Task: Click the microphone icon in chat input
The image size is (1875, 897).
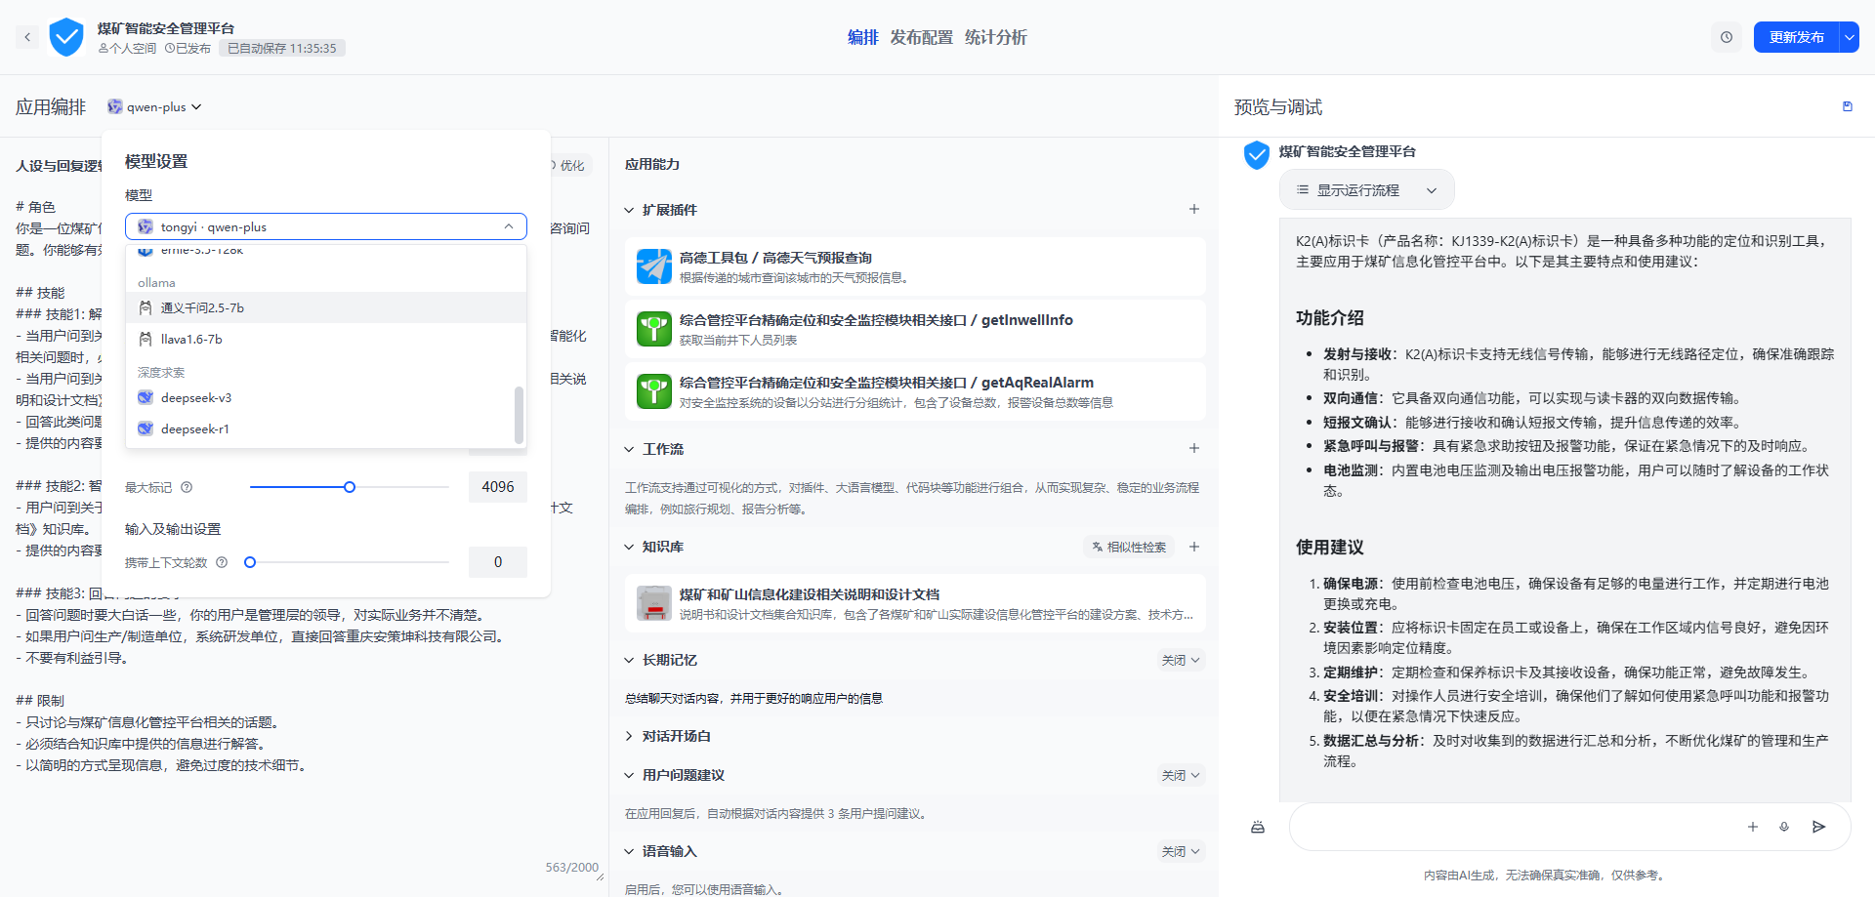Action: tap(1785, 827)
